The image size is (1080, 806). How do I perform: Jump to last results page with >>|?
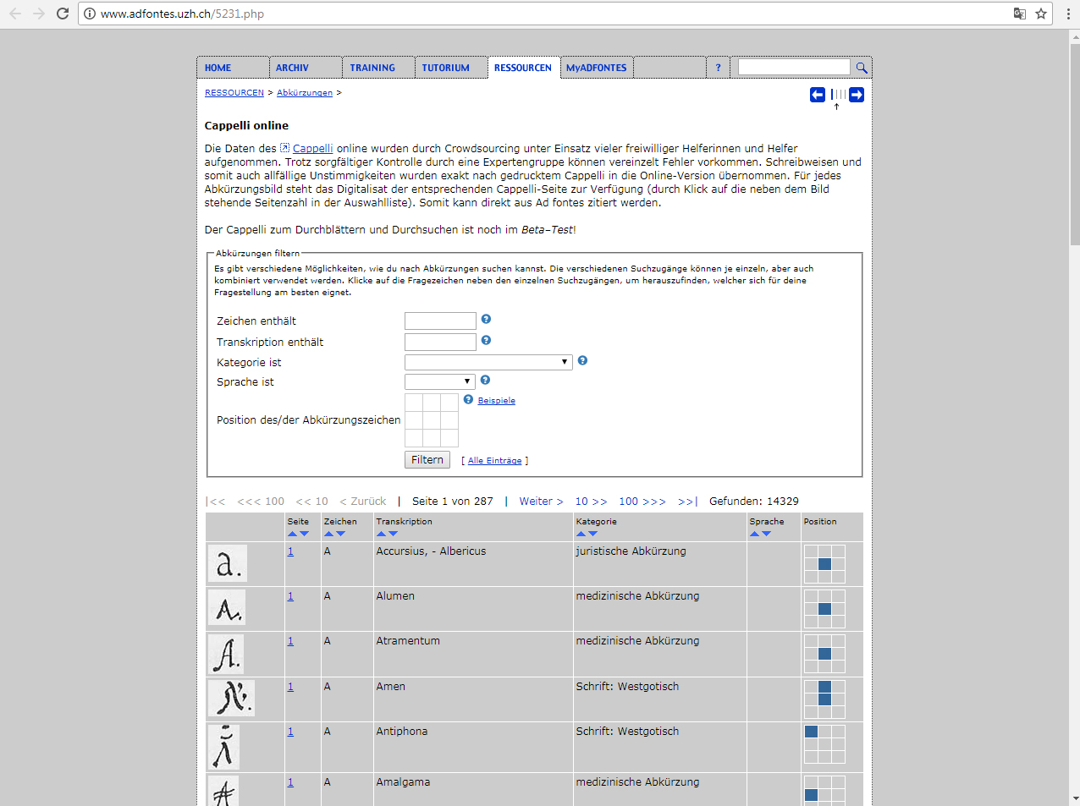pyautogui.click(x=687, y=502)
